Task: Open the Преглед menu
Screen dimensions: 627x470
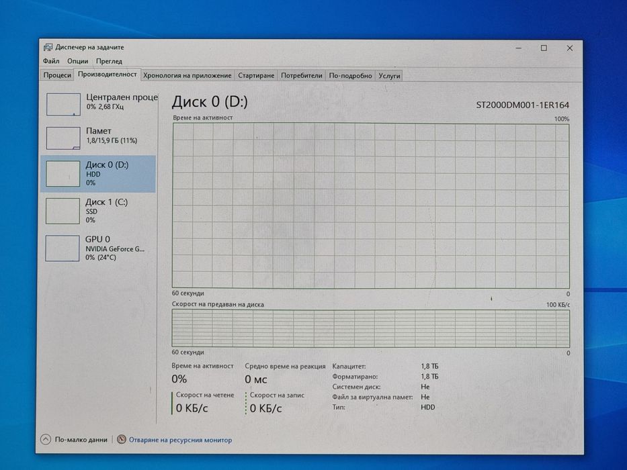Action: pyautogui.click(x=109, y=61)
